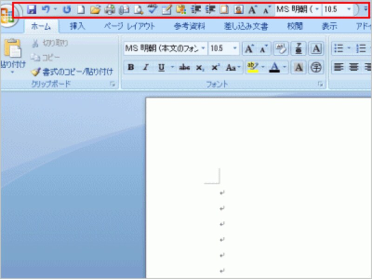This screenshot has height=279, width=372.
Task: Open the Quick Access Toolbar font size dropdown
Action: click(349, 9)
